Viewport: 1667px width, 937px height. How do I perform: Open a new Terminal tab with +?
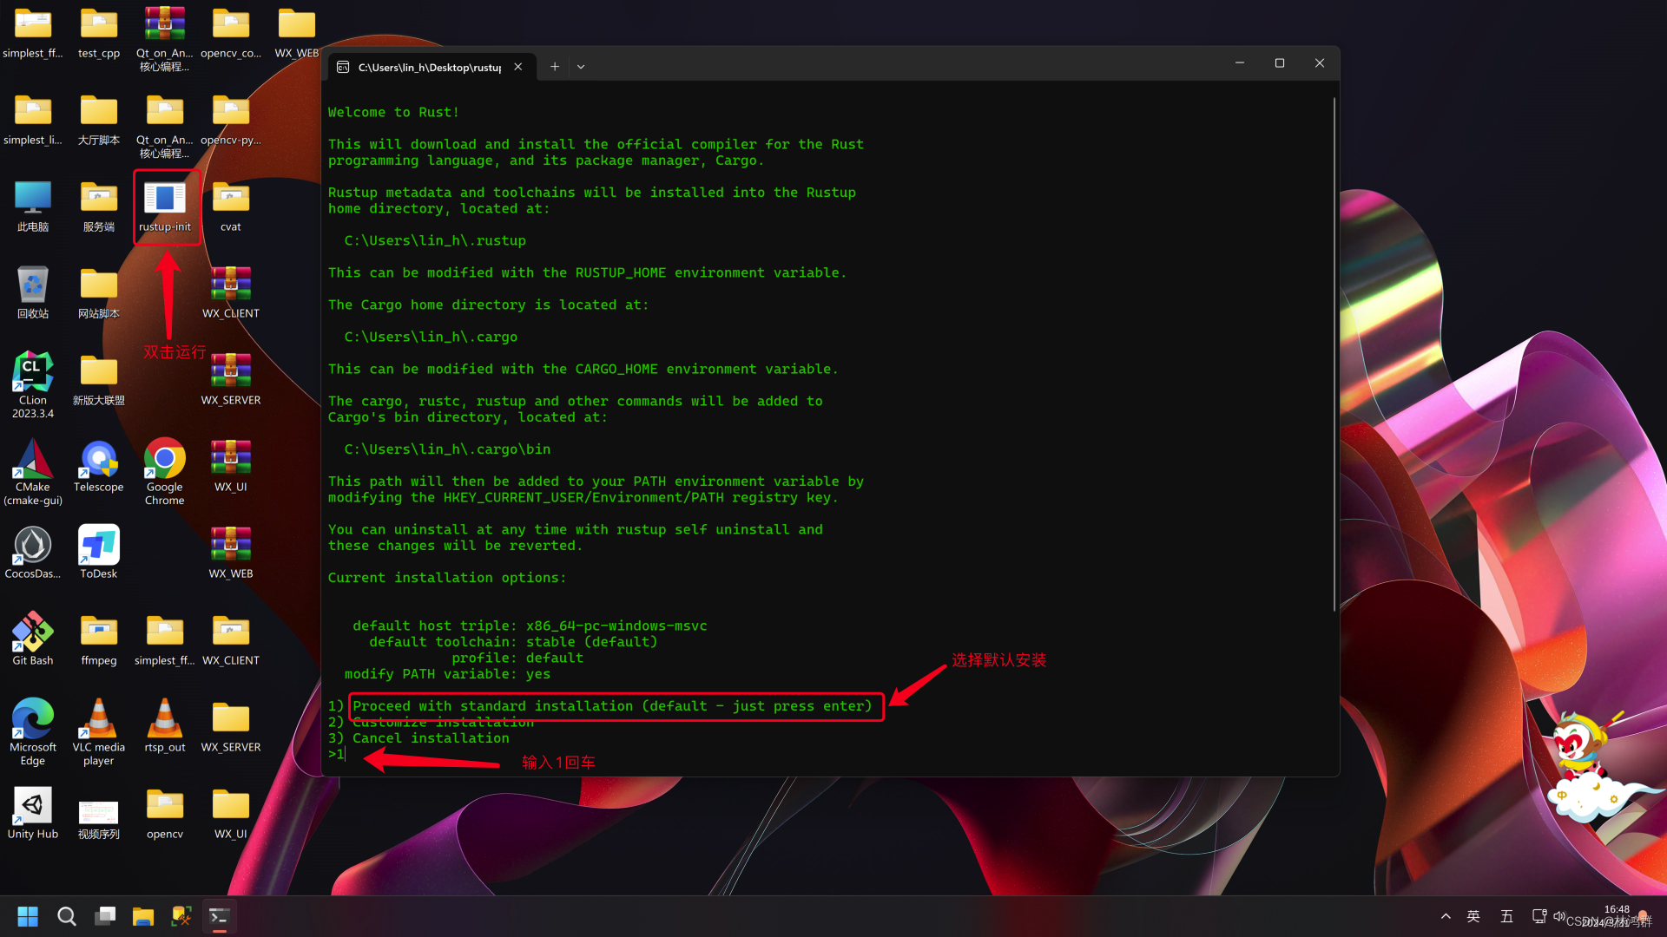(555, 66)
